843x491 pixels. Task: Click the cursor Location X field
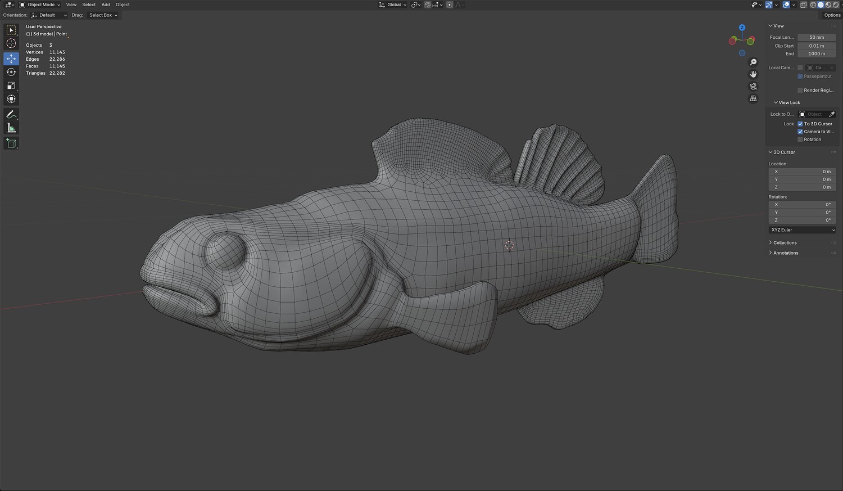pyautogui.click(x=802, y=172)
